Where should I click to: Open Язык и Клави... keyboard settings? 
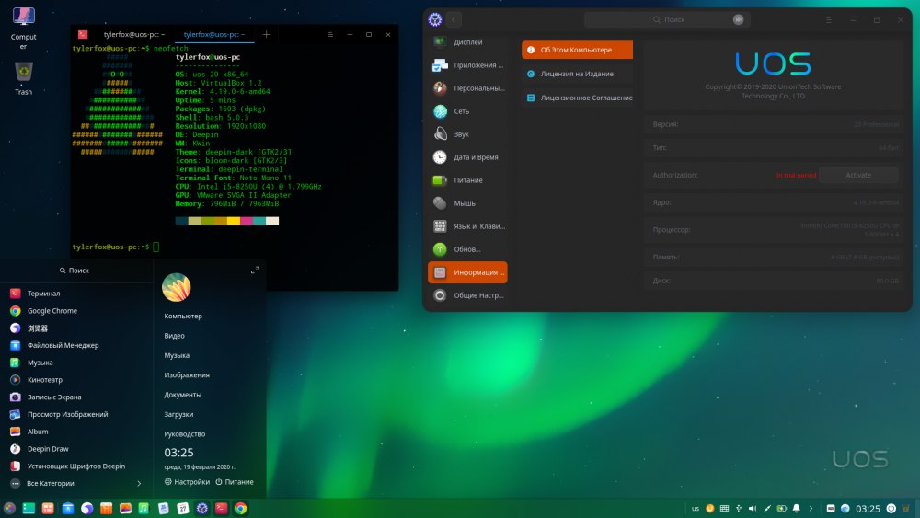467,225
